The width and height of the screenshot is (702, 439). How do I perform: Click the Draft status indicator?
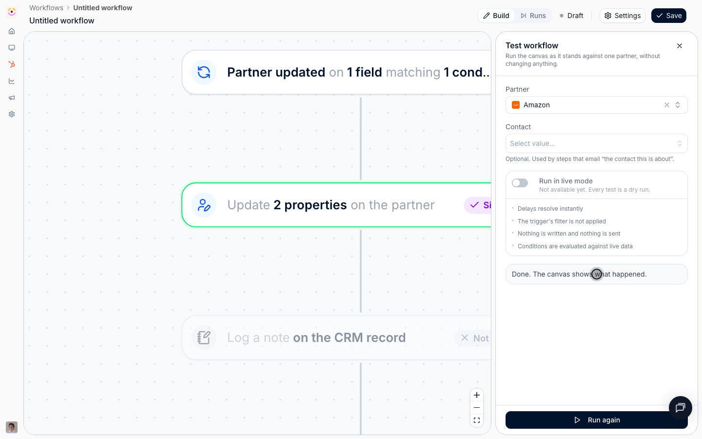[x=571, y=16]
